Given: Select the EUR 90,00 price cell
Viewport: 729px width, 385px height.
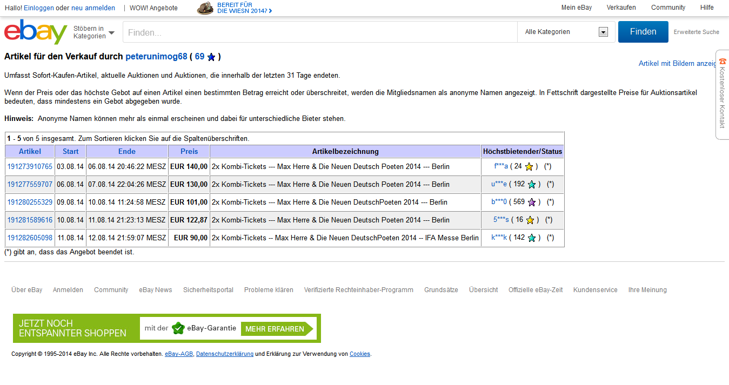Looking at the screenshot, I should click(189, 238).
